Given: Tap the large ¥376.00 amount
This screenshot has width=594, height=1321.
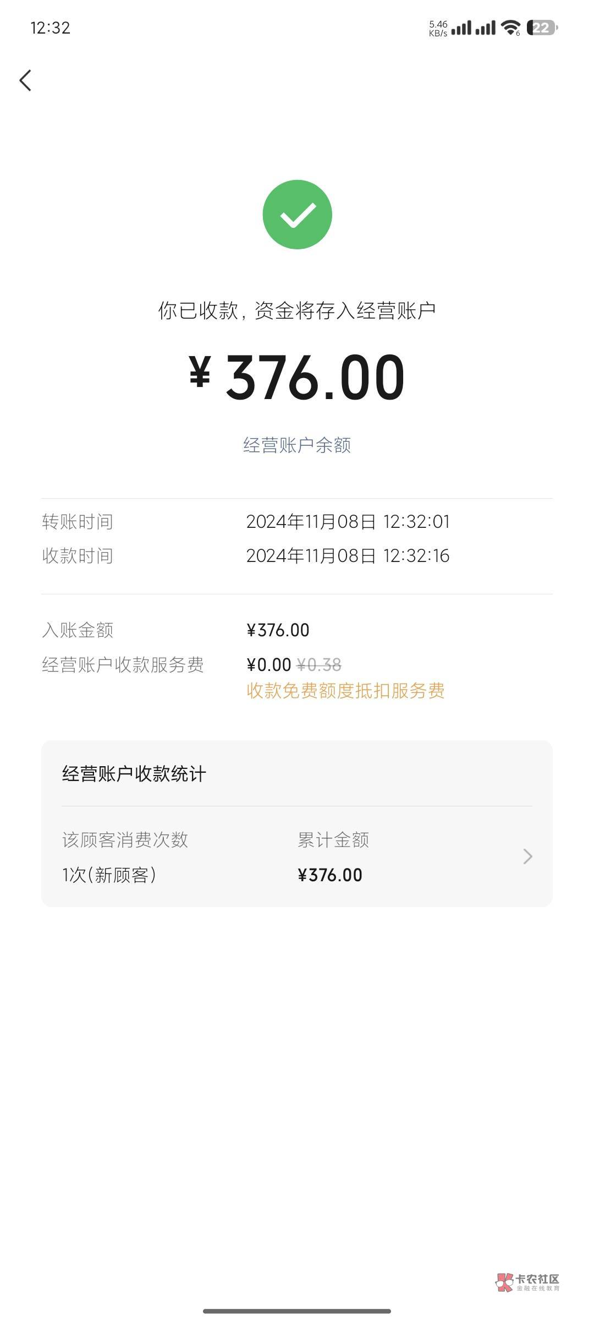Looking at the screenshot, I should (x=297, y=378).
